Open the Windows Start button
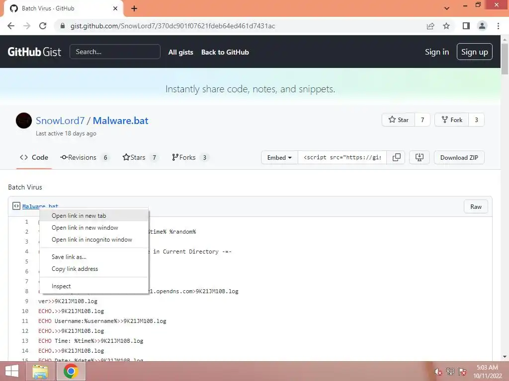The image size is (509, 381). click(x=12, y=371)
